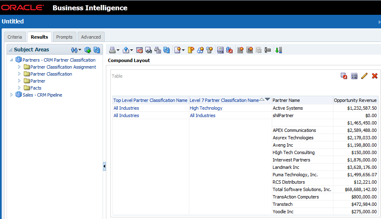Click the Opportunity Revenue column header
Screen dimensions: 381x219
[x=355, y=100]
